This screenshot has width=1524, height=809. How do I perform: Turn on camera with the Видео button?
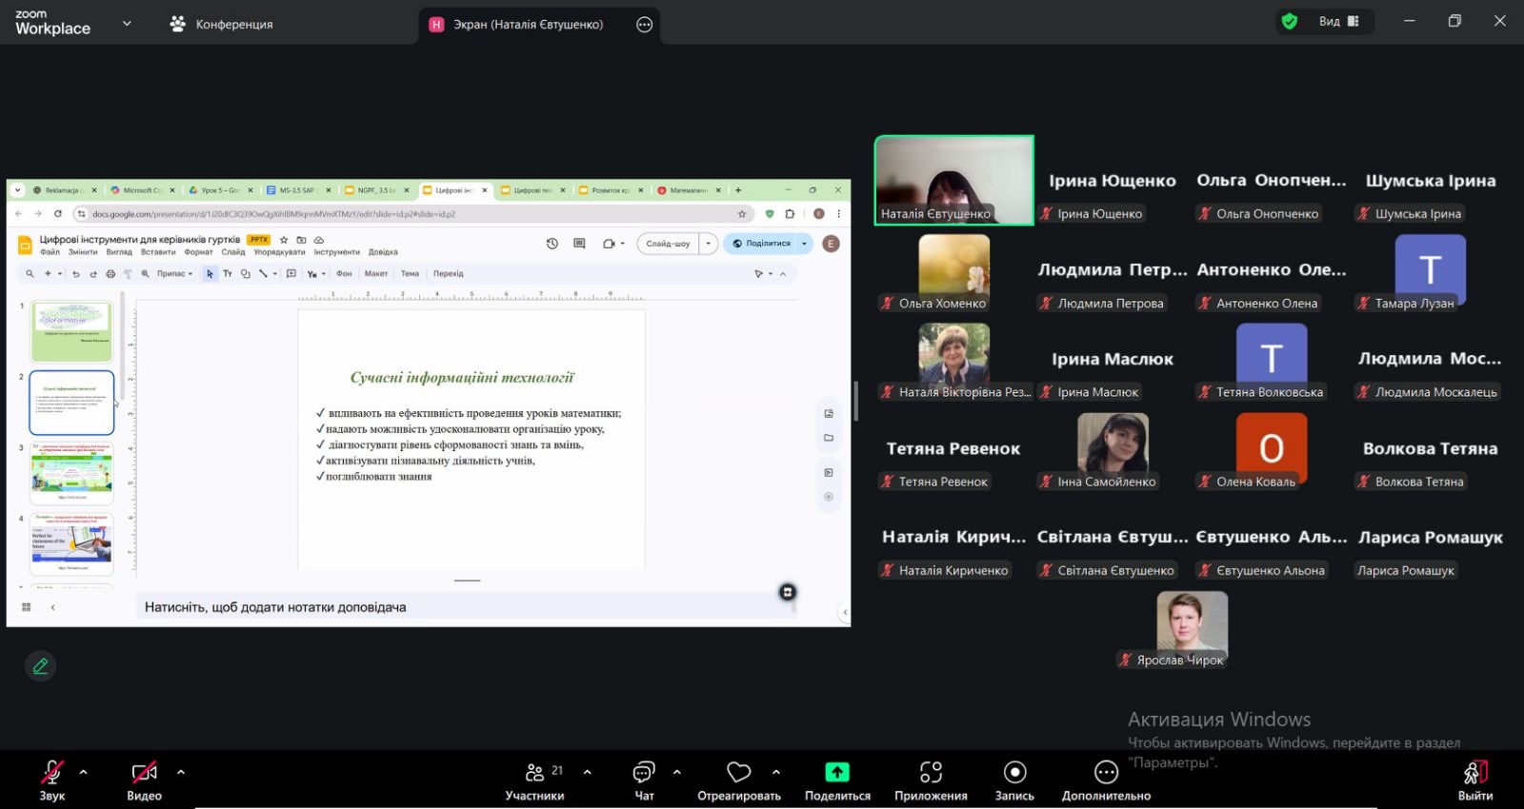144,779
